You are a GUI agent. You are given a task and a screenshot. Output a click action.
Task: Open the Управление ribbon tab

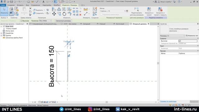pyautogui.click(x=35, y=5)
